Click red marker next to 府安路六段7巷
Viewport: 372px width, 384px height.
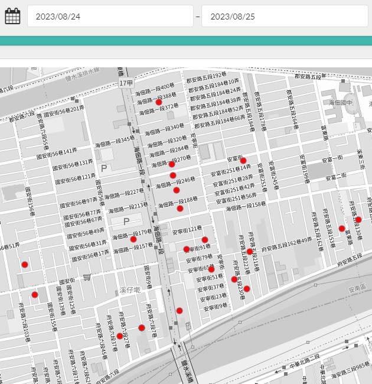pyautogui.click(x=142, y=328)
